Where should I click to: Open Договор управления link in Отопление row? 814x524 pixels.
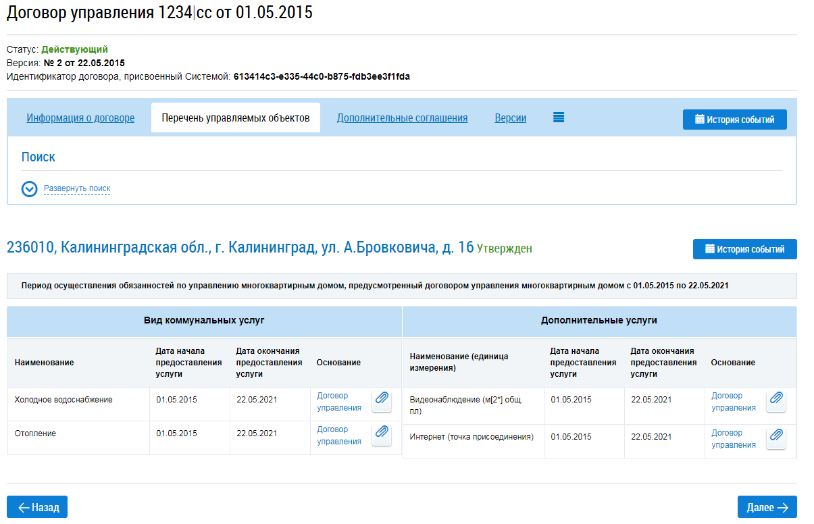click(339, 436)
